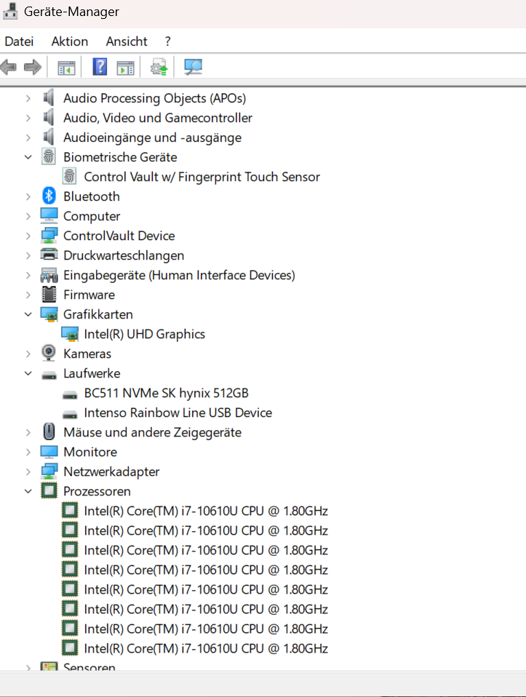Expand the Kameras node
The width and height of the screenshot is (526, 697).
(x=28, y=354)
